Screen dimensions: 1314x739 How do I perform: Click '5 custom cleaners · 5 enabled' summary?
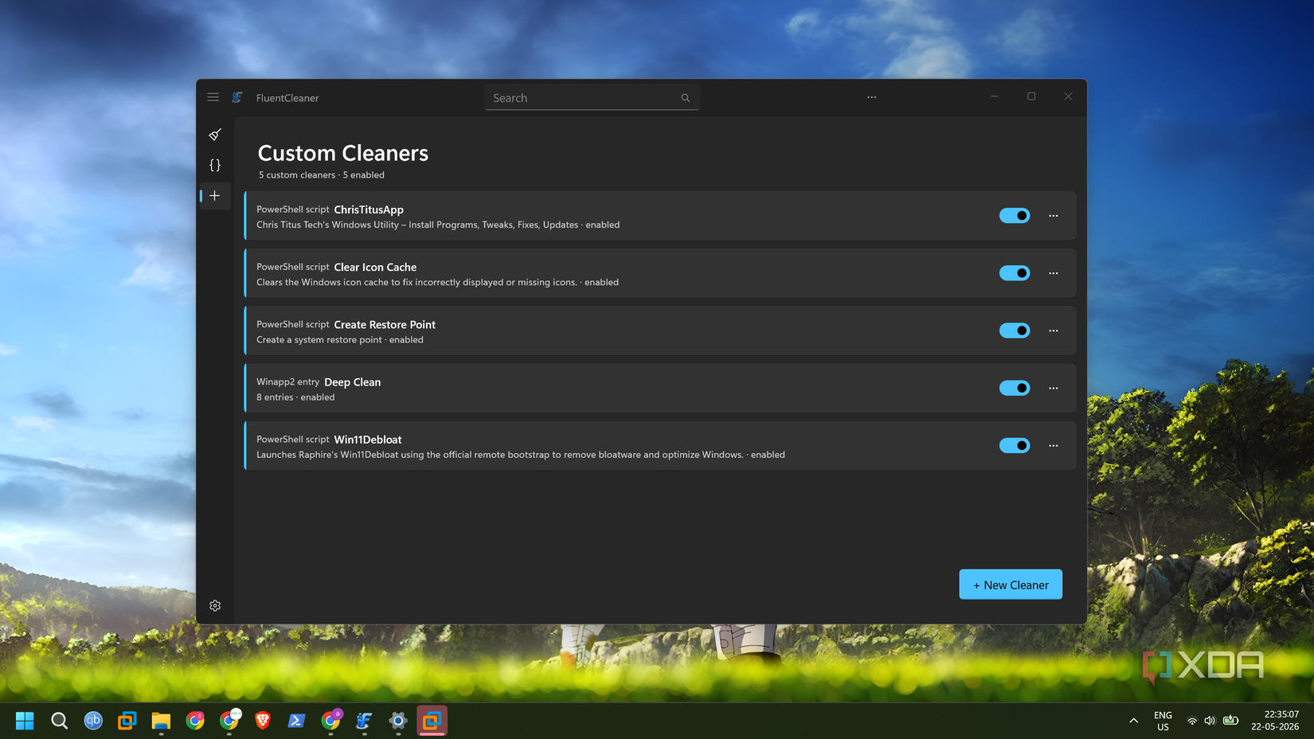tap(321, 175)
